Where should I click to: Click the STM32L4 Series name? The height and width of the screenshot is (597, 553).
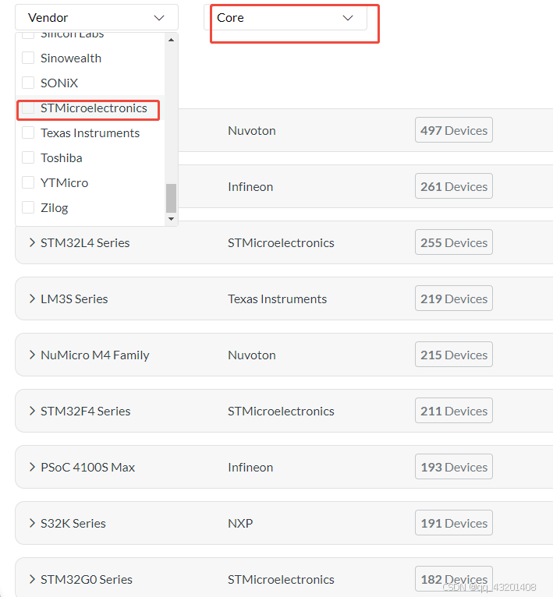[x=85, y=243]
